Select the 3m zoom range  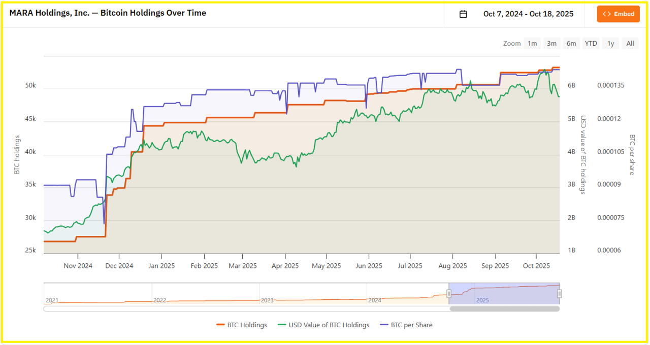[551, 44]
